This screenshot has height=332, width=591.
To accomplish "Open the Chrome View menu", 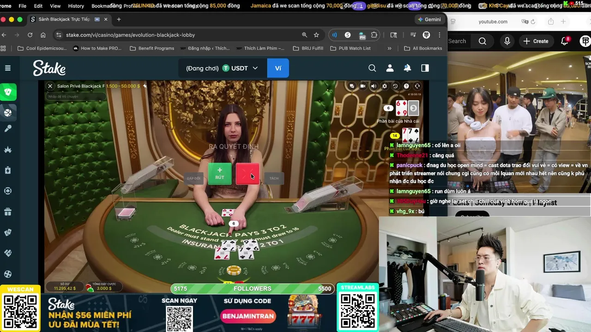I will click(55, 6).
